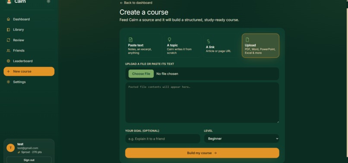This screenshot has height=163, width=348.
Task: Click the lightbulb icon for A topic
Action: [x=169, y=40]
